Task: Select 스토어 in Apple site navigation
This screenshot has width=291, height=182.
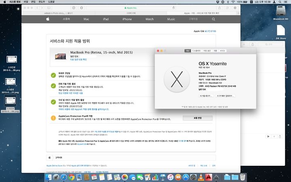Action: (x=66, y=19)
